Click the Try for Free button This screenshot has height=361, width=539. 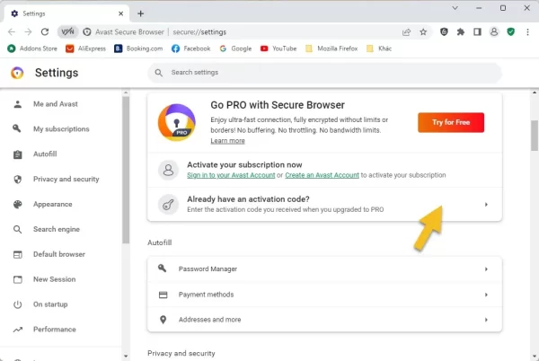(x=451, y=122)
